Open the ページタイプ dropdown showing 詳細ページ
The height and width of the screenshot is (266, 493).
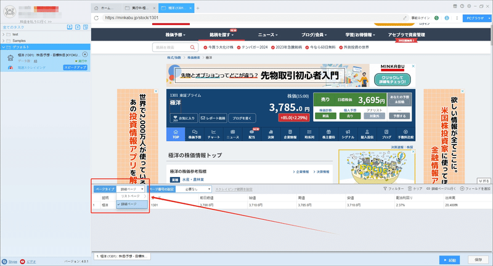[131, 189]
